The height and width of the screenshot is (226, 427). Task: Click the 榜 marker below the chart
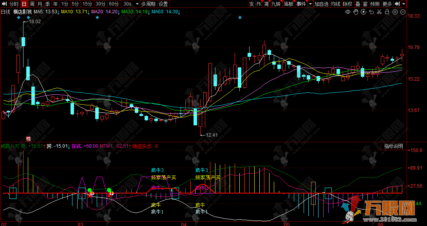28,139
